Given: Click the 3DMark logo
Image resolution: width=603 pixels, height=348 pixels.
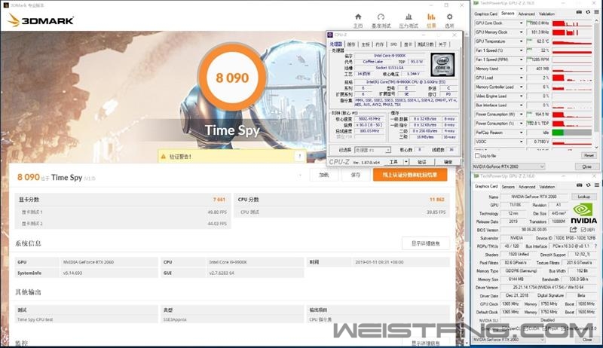Looking at the screenshot, I should [41, 20].
